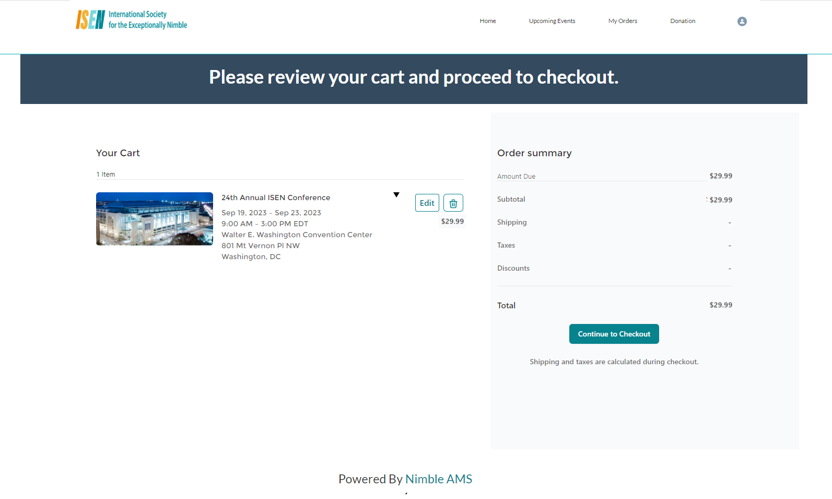
Task: Click the Sep 19, 2023 event date text
Action: 244,213
